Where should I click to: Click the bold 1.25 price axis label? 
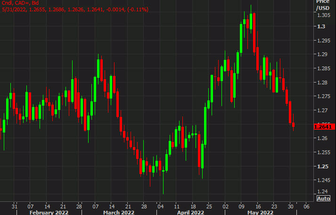pyautogui.click(x=322, y=166)
